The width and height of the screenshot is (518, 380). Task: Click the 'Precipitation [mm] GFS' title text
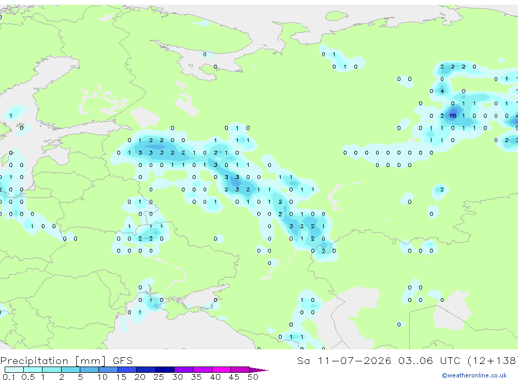point(66,361)
